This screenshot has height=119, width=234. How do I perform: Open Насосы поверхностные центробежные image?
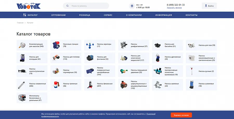90,71
